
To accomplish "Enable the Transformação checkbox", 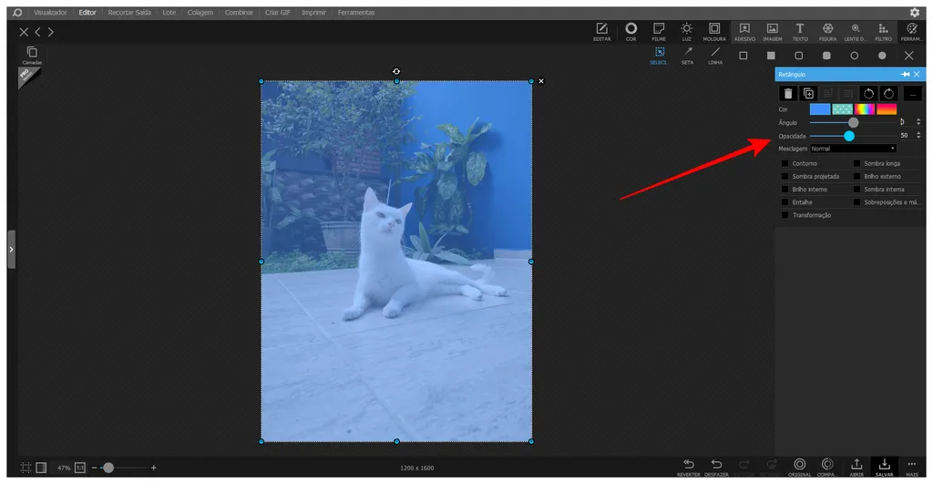I will (x=784, y=215).
